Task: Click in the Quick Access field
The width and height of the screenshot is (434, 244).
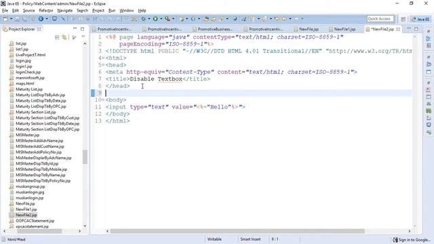Action: click(380, 19)
